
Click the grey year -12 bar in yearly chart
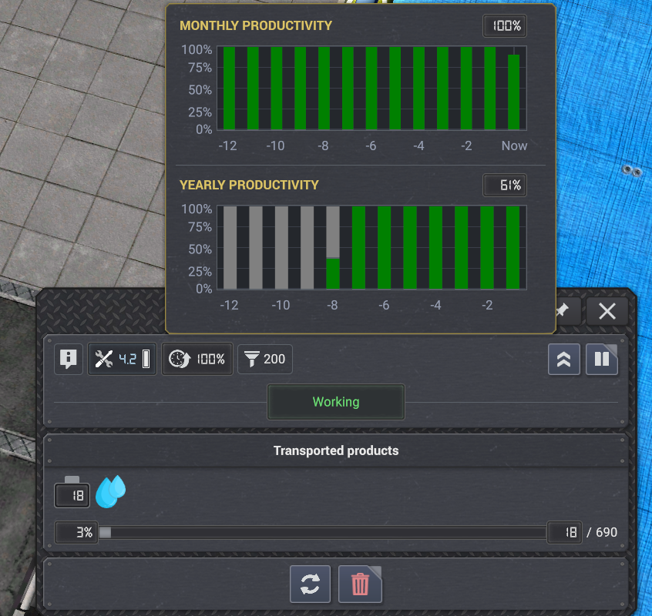pos(230,248)
